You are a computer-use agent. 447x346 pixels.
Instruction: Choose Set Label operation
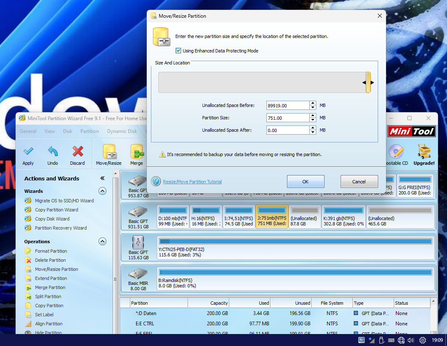[x=44, y=315]
